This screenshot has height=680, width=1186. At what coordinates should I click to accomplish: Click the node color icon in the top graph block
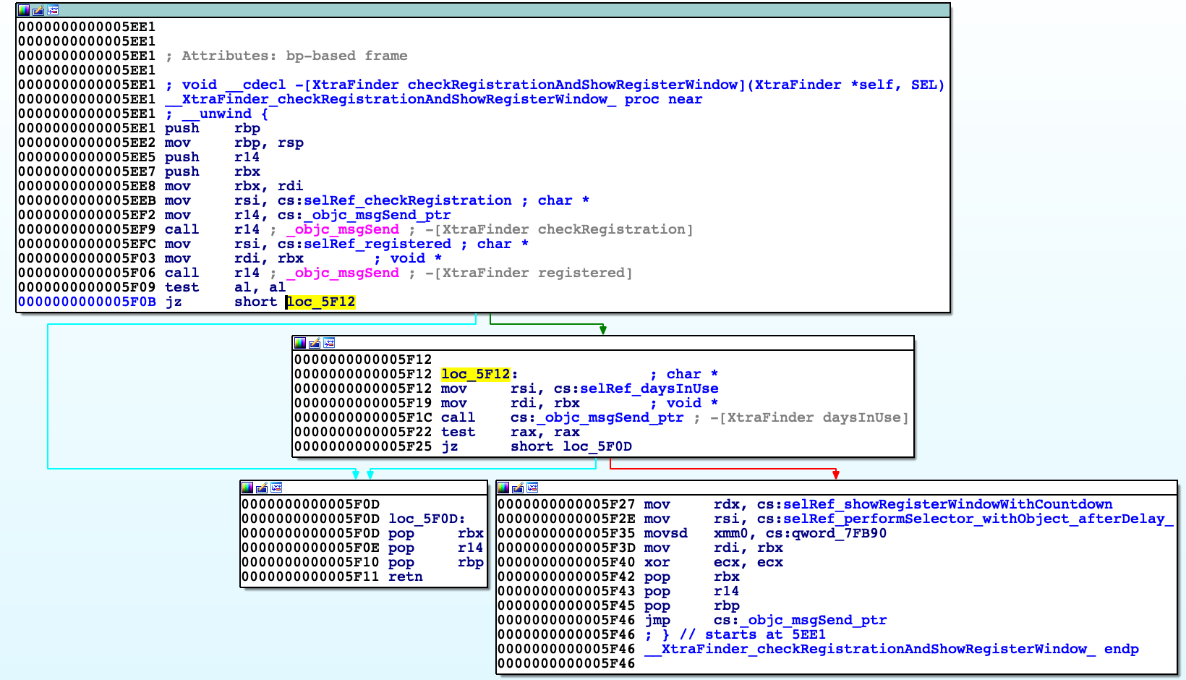click(24, 10)
